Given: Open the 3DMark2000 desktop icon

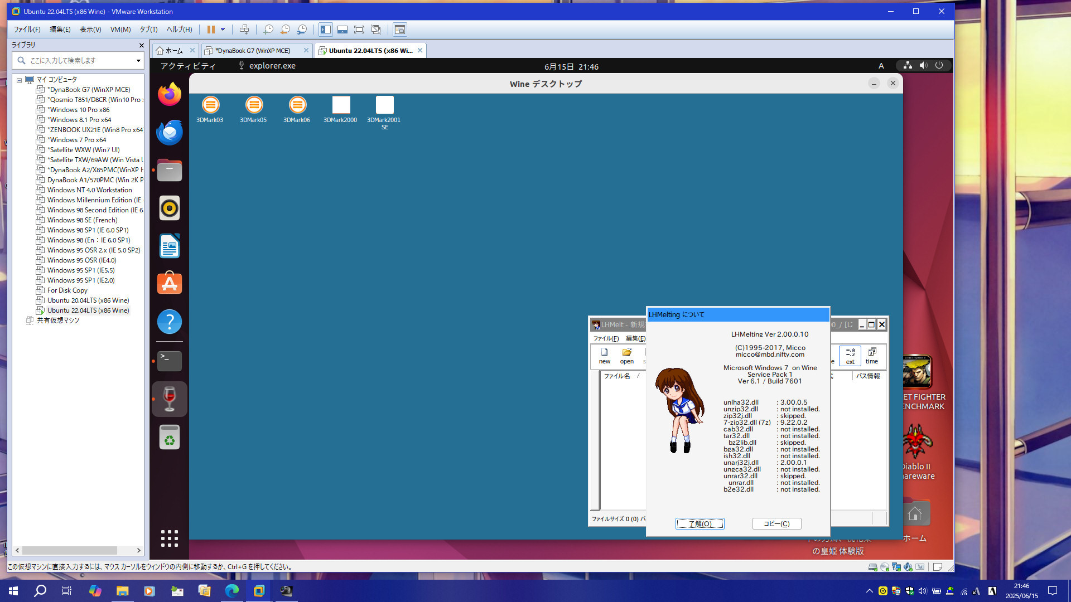Looking at the screenshot, I should click(340, 109).
